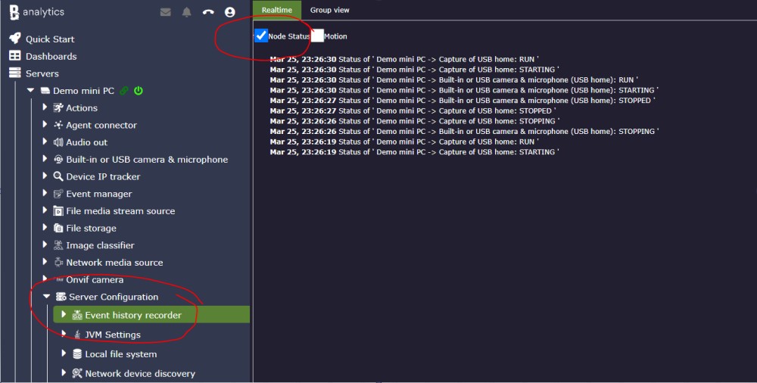Image resolution: width=757 pixels, height=383 pixels.
Task: Collapse the Server Configuration tree node
Action: pyautogui.click(x=46, y=297)
